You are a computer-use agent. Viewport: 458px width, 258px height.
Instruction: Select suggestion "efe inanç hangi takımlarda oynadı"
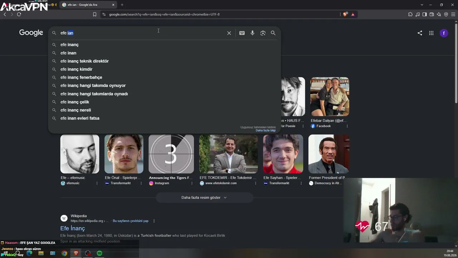[165, 94]
